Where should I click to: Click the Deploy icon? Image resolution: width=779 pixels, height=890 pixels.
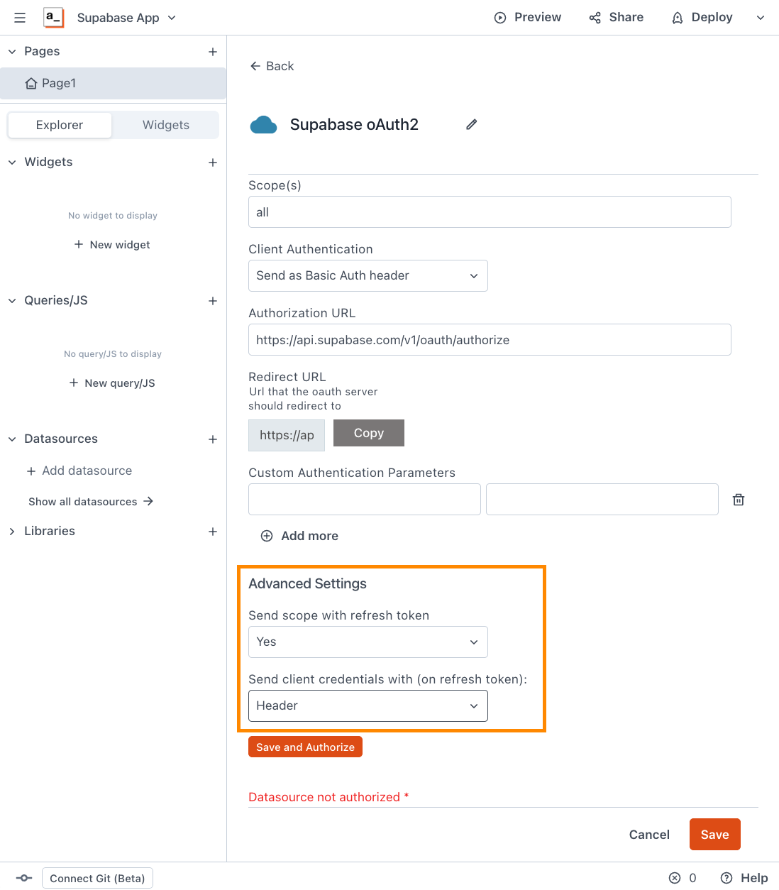(x=678, y=17)
